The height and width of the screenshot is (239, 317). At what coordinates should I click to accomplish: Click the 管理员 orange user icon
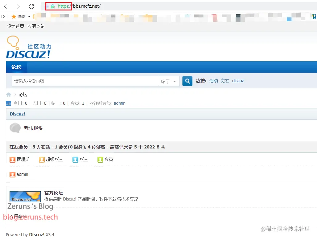[x=13, y=160]
